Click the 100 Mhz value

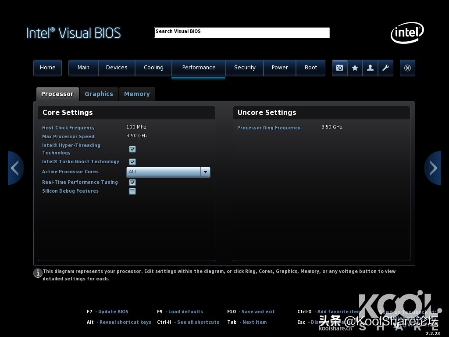(136, 127)
